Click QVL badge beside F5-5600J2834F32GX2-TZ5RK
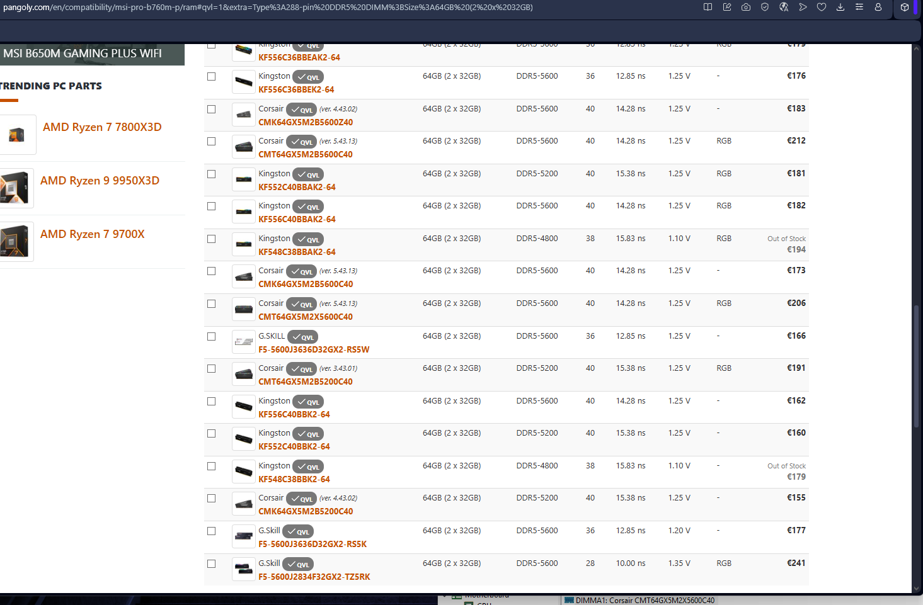Image resolution: width=923 pixels, height=605 pixels. pyautogui.click(x=298, y=564)
